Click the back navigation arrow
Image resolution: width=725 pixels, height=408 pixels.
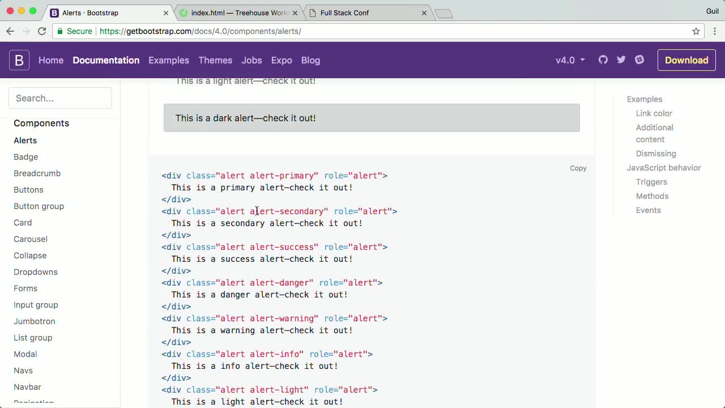pos(10,31)
